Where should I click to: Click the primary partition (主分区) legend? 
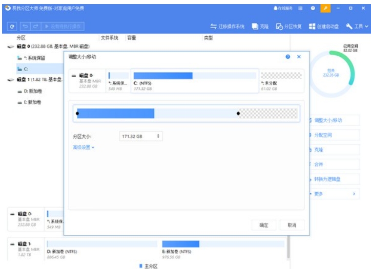(149, 266)
